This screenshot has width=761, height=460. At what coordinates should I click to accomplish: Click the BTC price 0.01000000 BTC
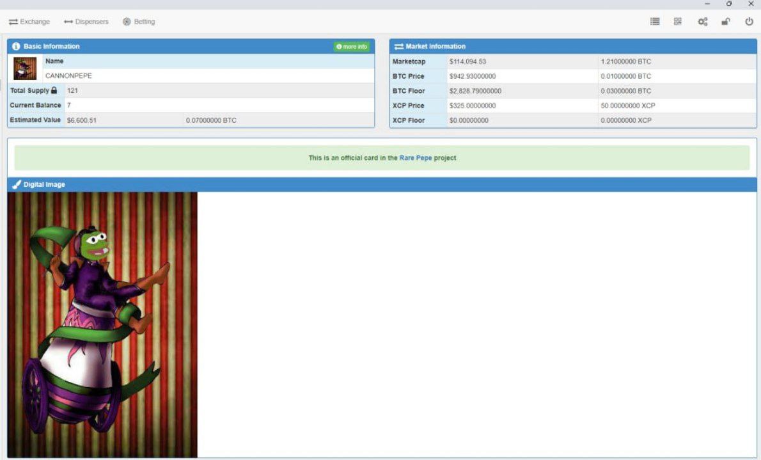click(626, 76)
